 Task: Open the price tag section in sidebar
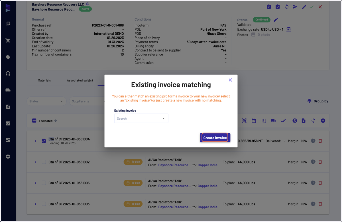point(8,57)
